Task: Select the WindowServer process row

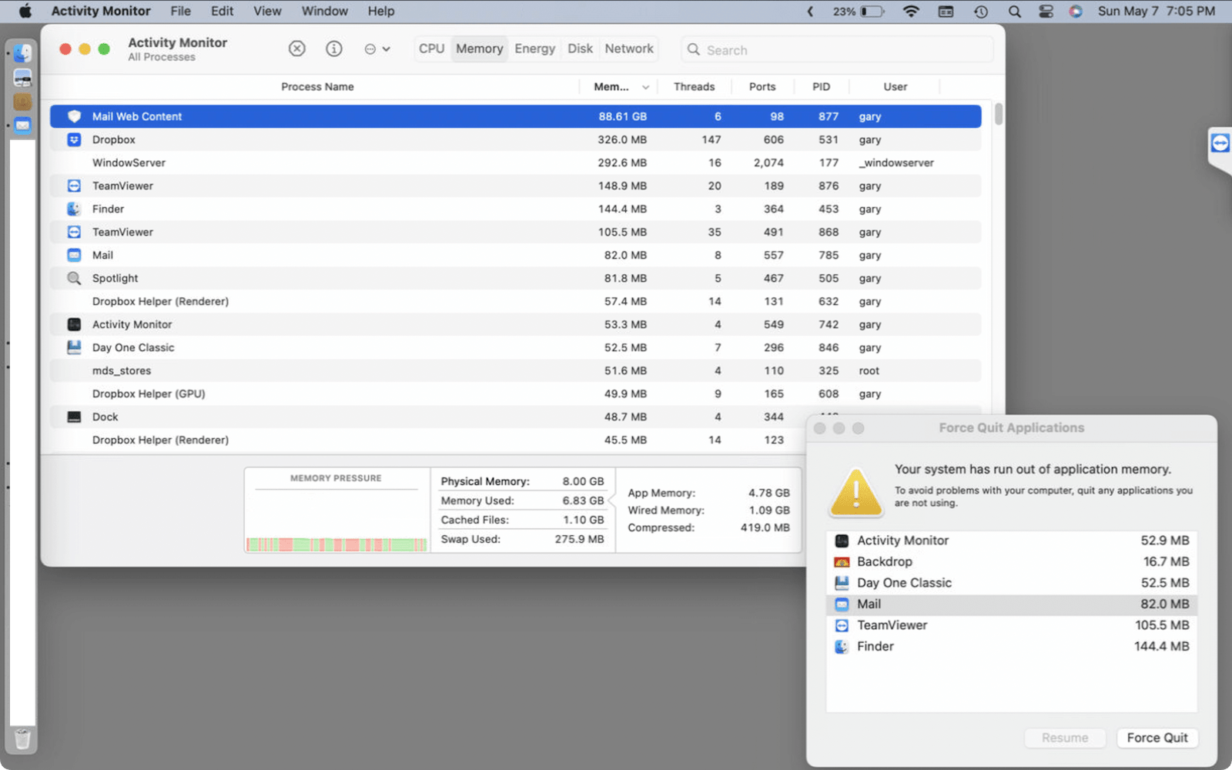Action: click(x=515, y=162)
